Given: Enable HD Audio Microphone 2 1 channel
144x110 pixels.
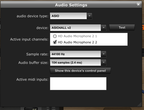Looking at the screenshot, I should pos(55,36).
